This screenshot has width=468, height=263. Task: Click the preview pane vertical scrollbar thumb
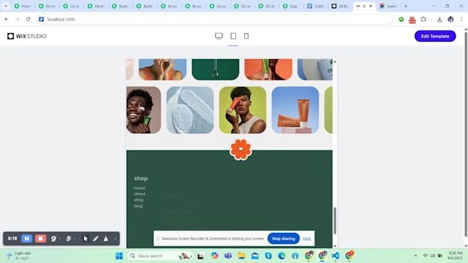pyautogui.click(x=334, y=220)
